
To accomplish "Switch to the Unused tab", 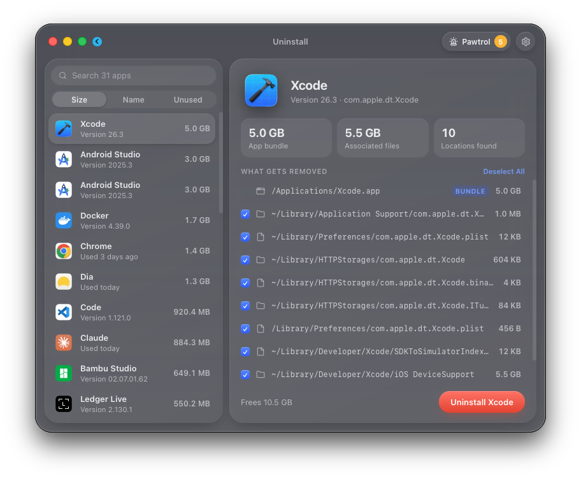I will [x=188, y=99].
